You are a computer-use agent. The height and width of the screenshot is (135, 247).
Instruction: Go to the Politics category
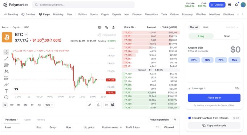pos(82,14)
